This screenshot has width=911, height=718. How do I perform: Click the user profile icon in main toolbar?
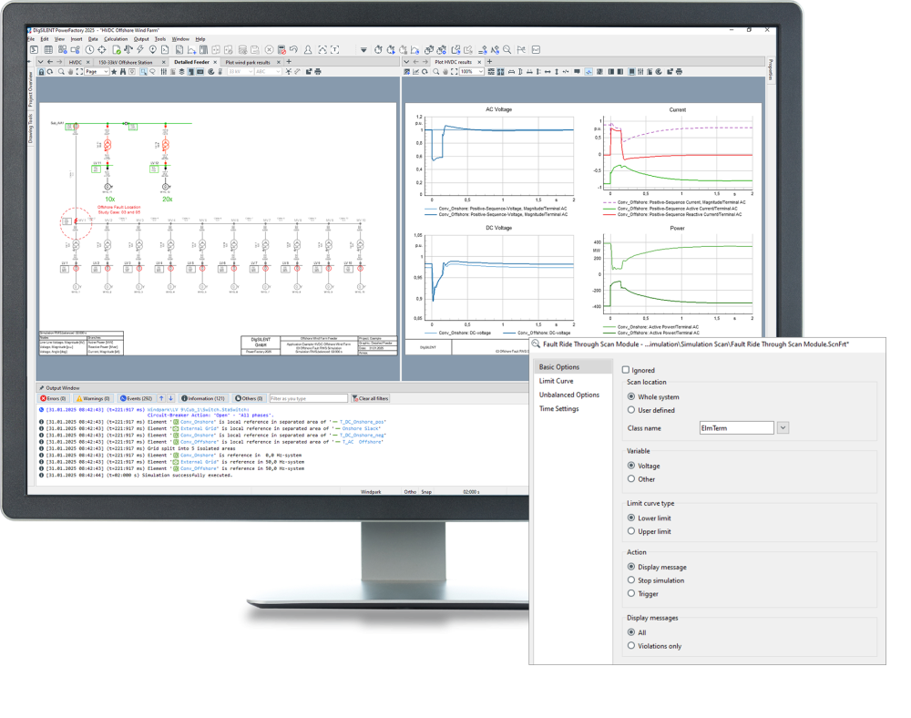(x=309, y=50)
